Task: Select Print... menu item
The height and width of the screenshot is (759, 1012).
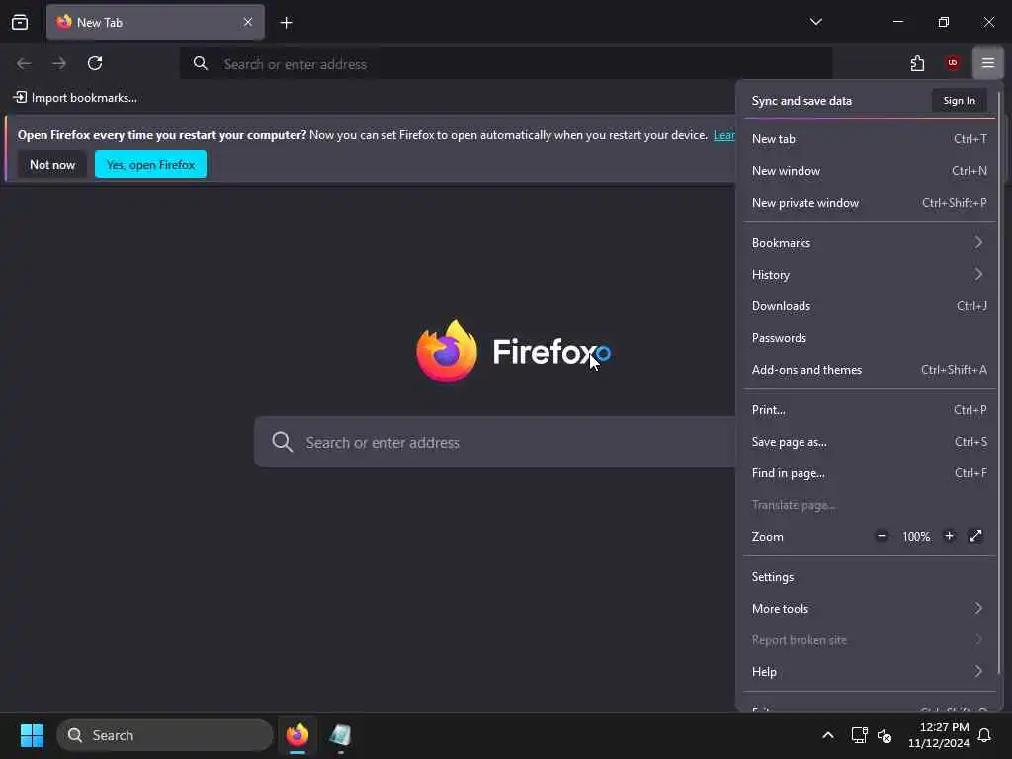Action: tap(869, 410)
